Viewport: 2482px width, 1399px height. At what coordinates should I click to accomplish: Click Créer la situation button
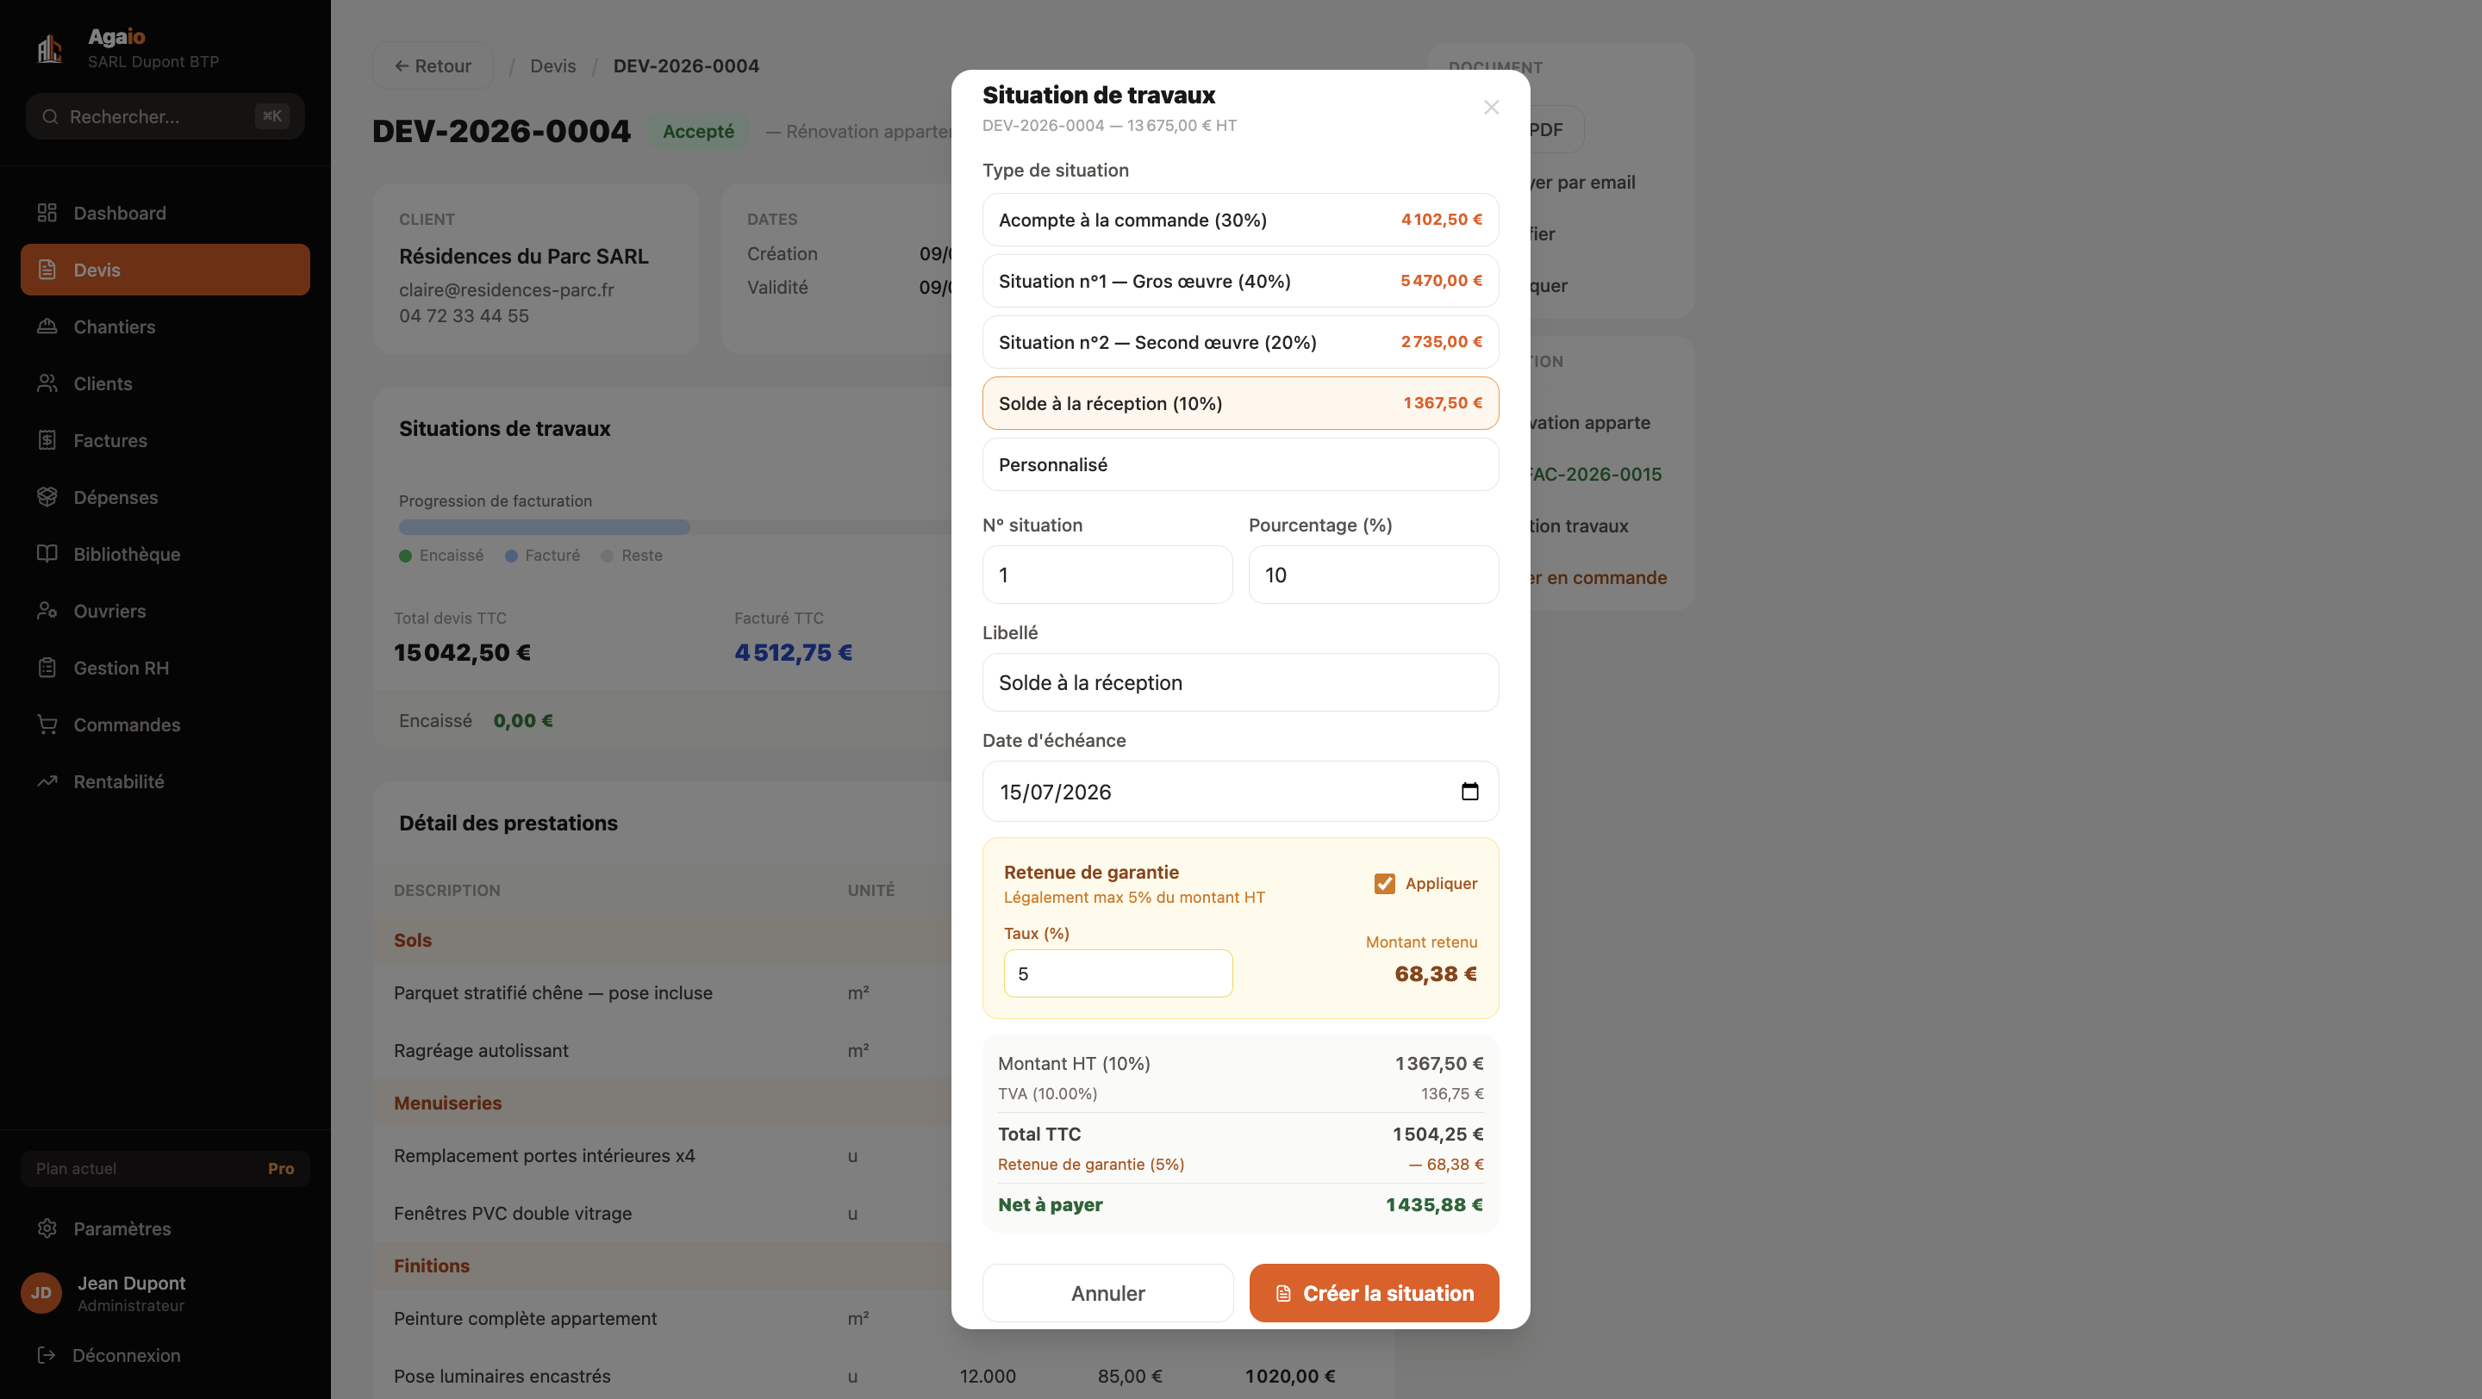(1374, 1293)
